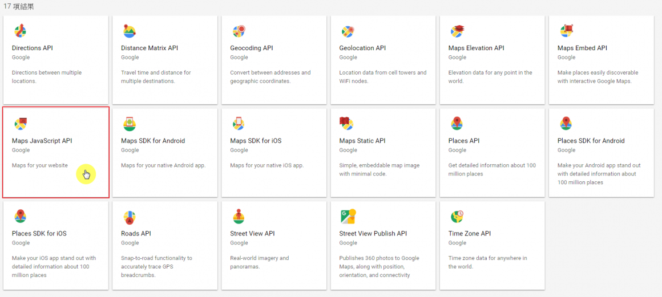The width and height of the screenshot is (662, 297).
Task: Click 'Maps for your native Android app.' text
Action: [x=163, y=165]
